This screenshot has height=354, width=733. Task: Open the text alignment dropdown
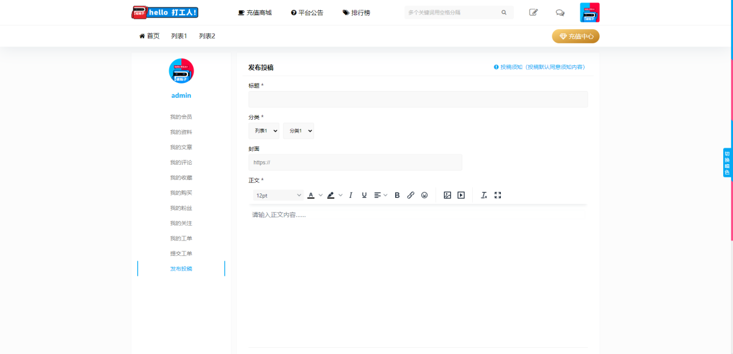(381, 195)
